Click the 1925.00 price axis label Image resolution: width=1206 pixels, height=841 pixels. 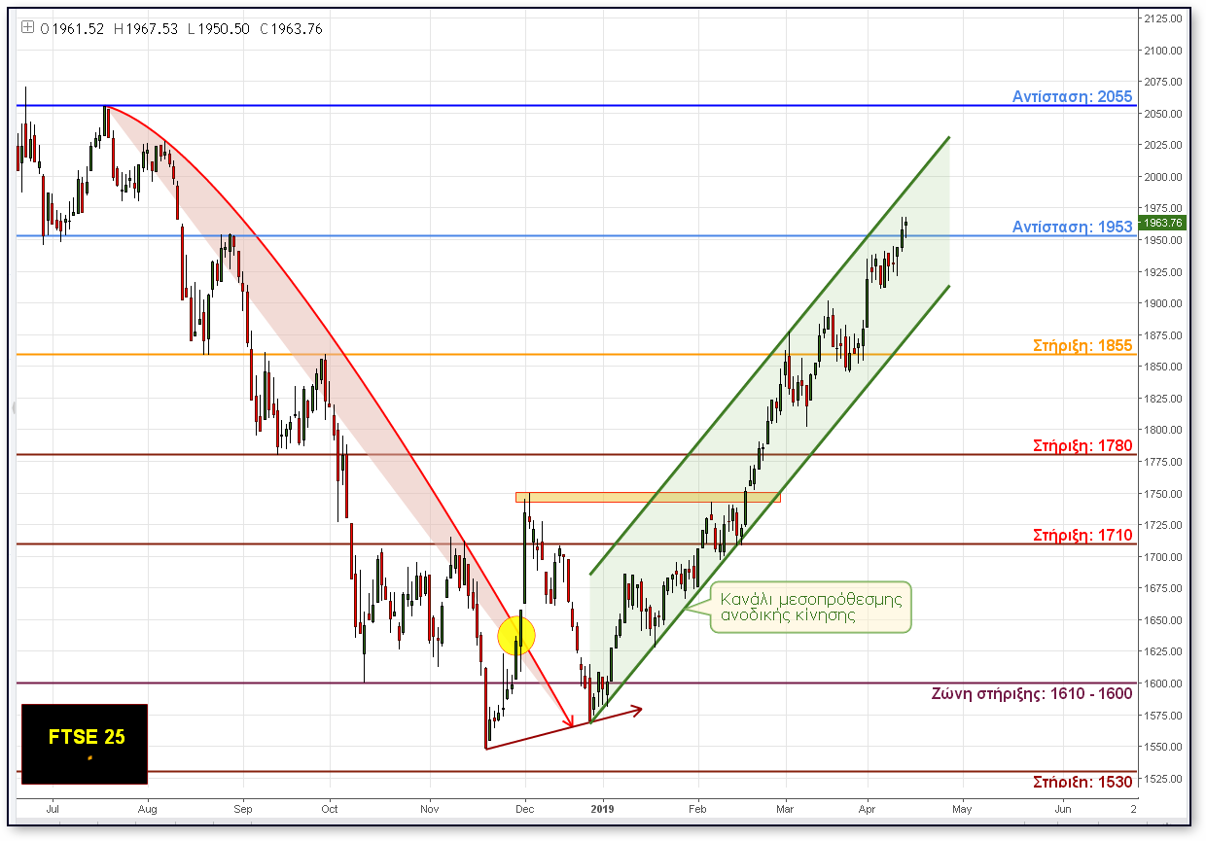(1163, 271)
